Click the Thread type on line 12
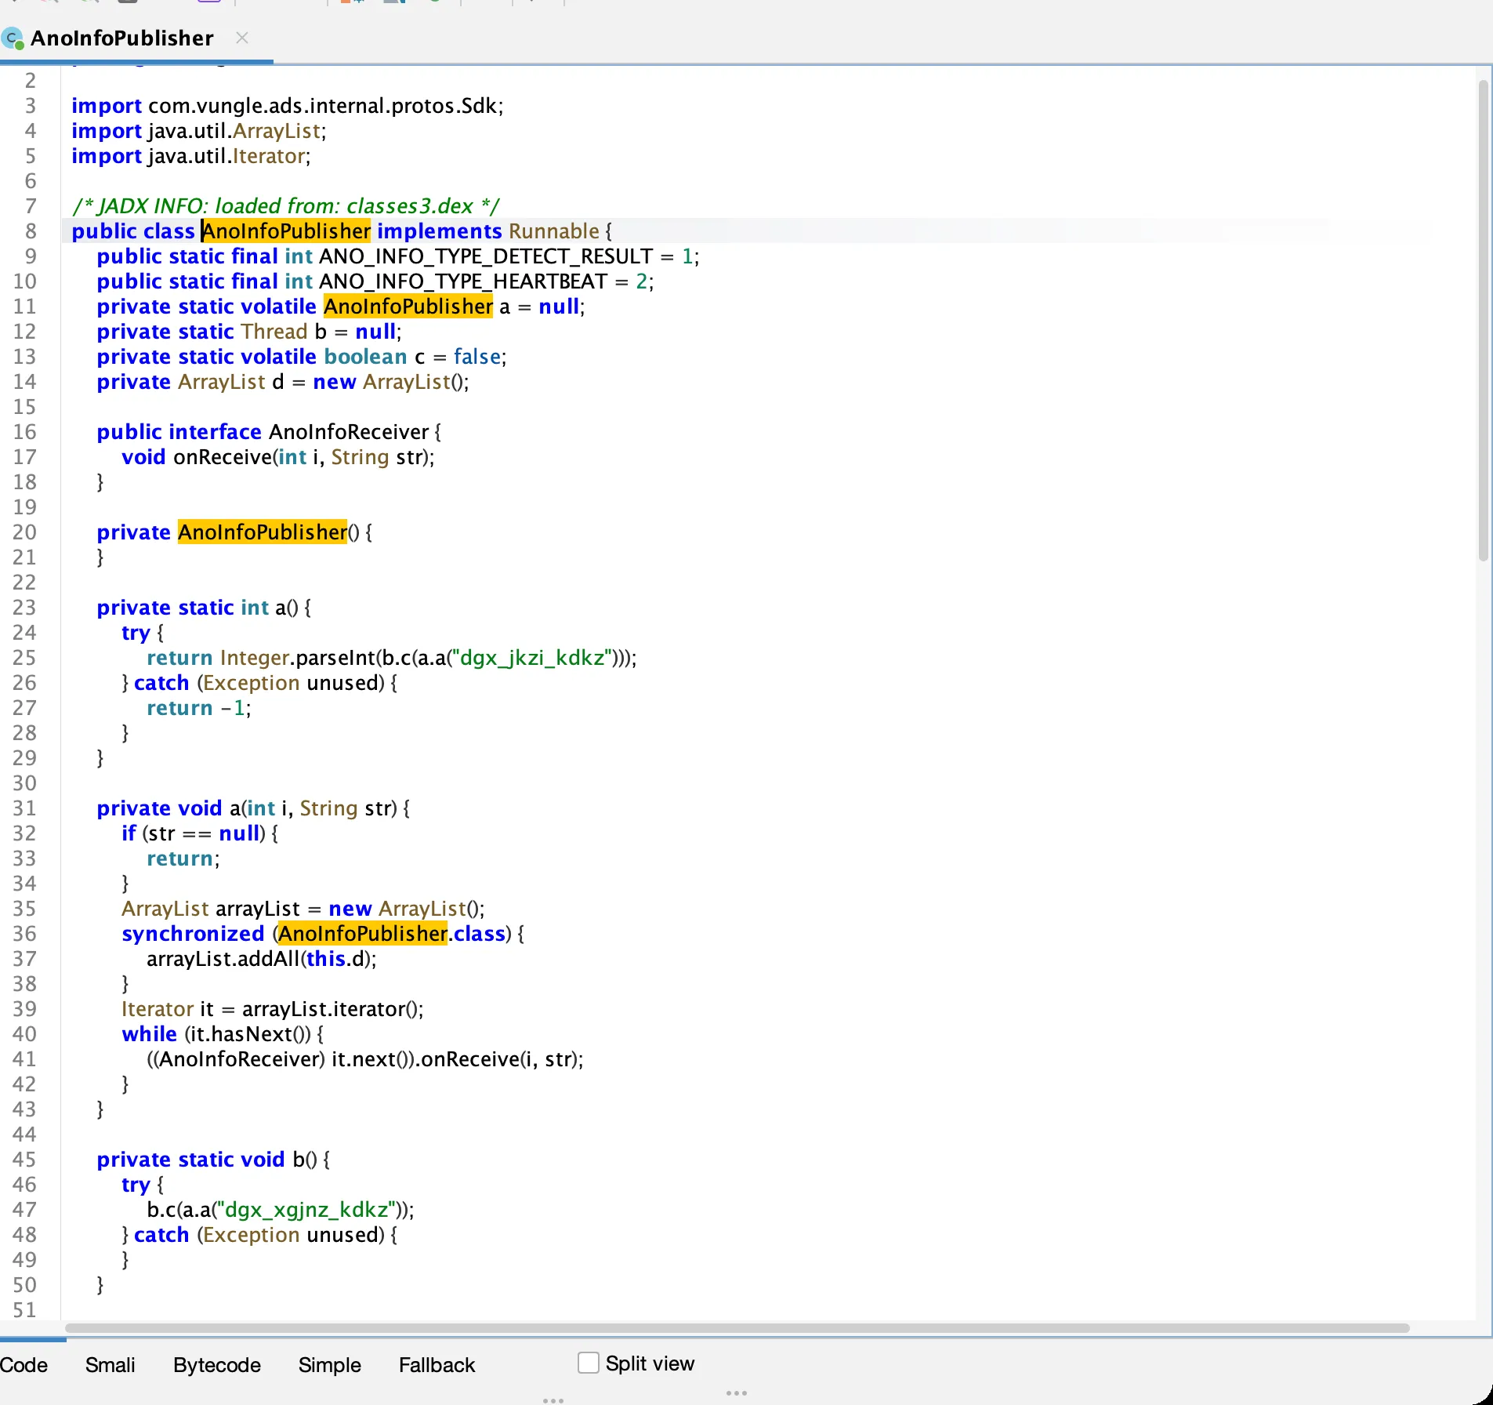This screenshot has width=1493, height=1405. point(274,332)
